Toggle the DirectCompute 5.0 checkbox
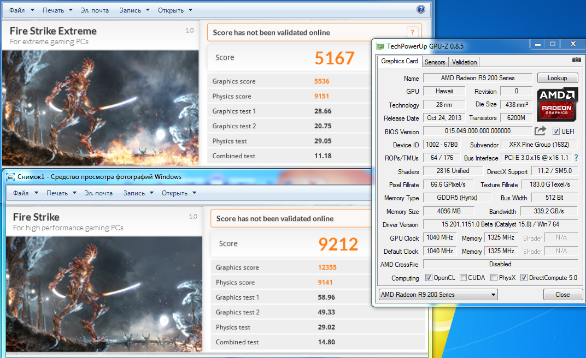Screen dimensions: 586x358 pos(524,278)
